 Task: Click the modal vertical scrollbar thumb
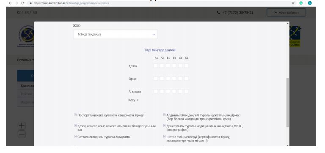tap(288, 102)
